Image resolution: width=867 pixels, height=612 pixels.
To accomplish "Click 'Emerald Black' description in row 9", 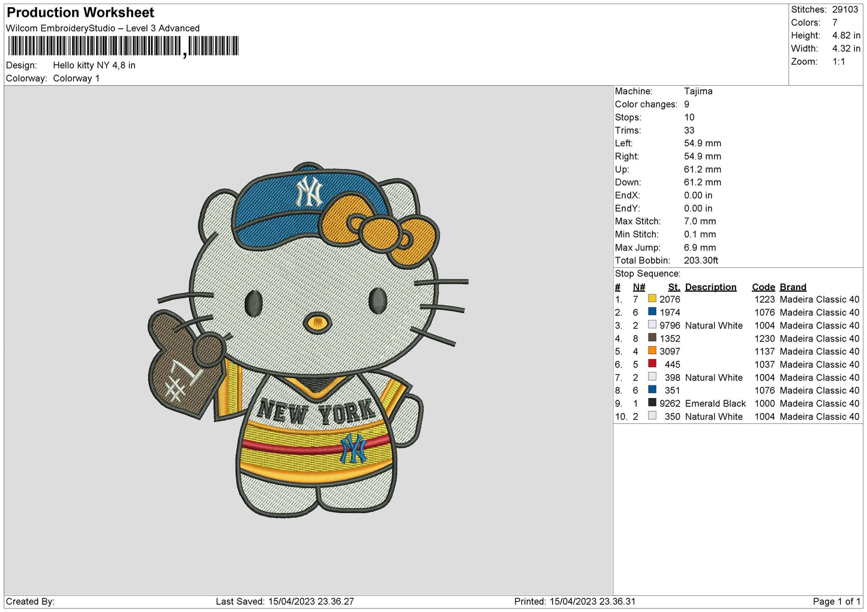I will point(715,403).
